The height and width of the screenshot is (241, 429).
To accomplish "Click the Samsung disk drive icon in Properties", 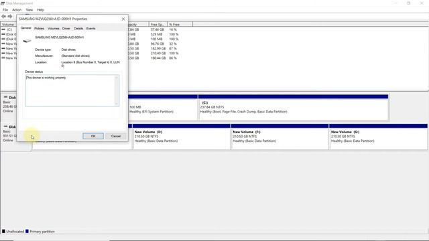I will pyautogui.click(x=27, y=41).
